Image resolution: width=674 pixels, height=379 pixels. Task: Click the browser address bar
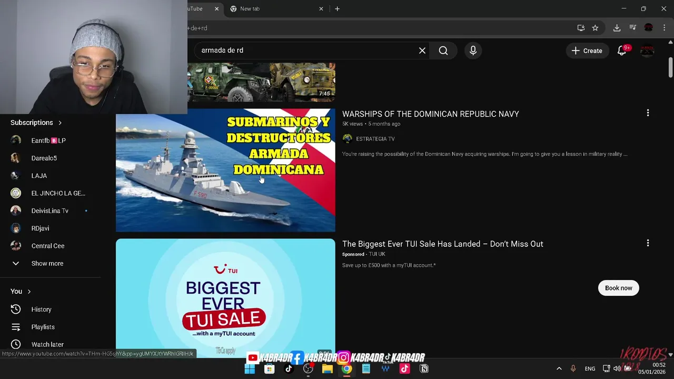click(x=379, y=28)
